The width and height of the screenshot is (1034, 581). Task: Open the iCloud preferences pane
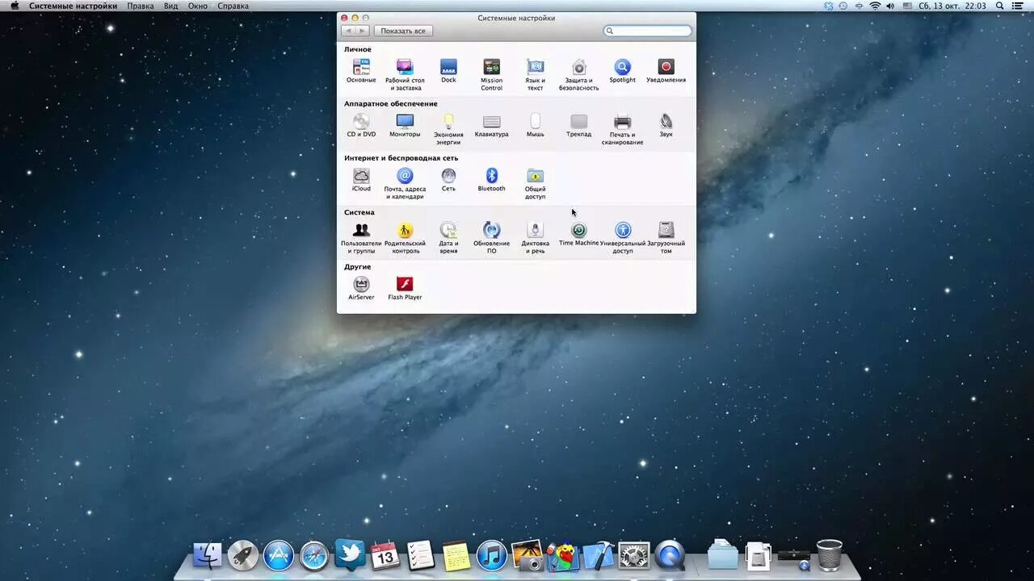pyautogui.click(x=361, y=179)
